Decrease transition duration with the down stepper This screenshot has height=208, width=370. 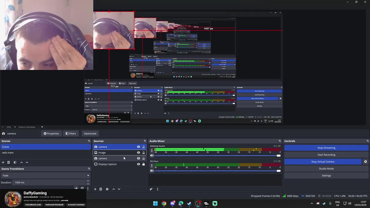click(x=88, y=184)
